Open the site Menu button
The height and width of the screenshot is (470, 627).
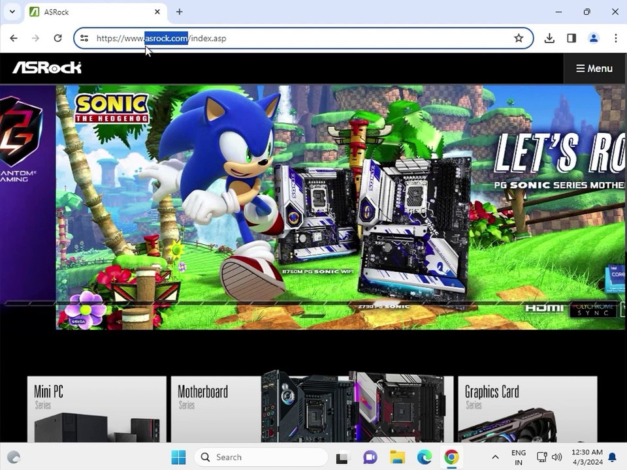[594, 69]
